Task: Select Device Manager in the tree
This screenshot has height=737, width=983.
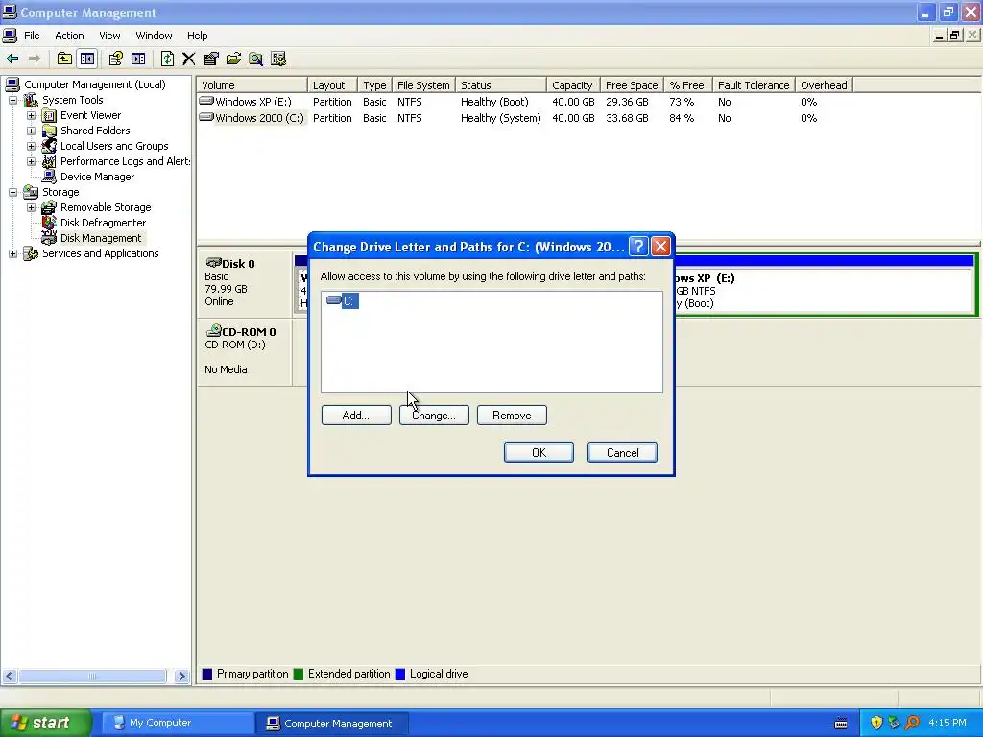Action: click(97, 177)
